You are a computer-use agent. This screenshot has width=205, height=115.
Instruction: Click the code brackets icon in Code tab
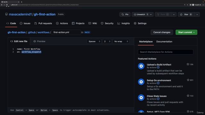coord(8,23)
